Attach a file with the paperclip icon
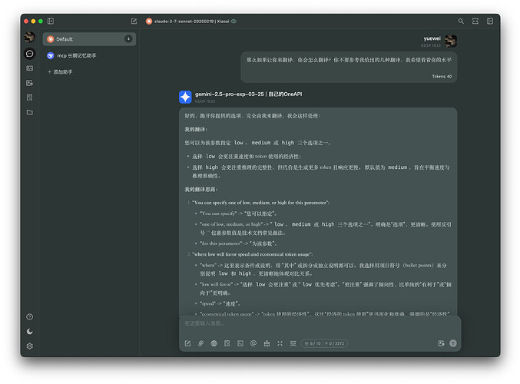Image resolution: width=520 pixels, height=384 pixels. 201,343
